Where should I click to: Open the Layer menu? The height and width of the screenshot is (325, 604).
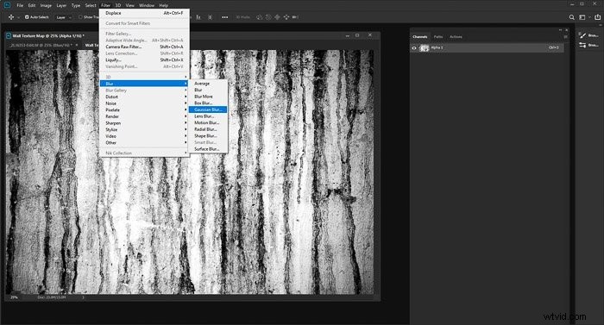pyautogui.click(x=61, y=5)
